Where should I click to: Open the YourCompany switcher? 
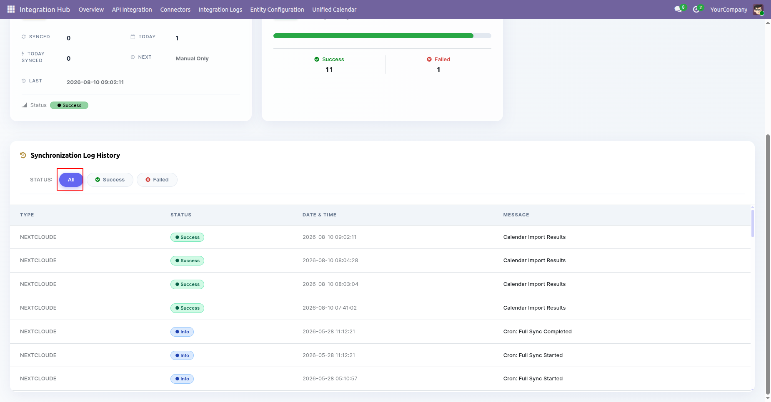click(x=728, y=10)
